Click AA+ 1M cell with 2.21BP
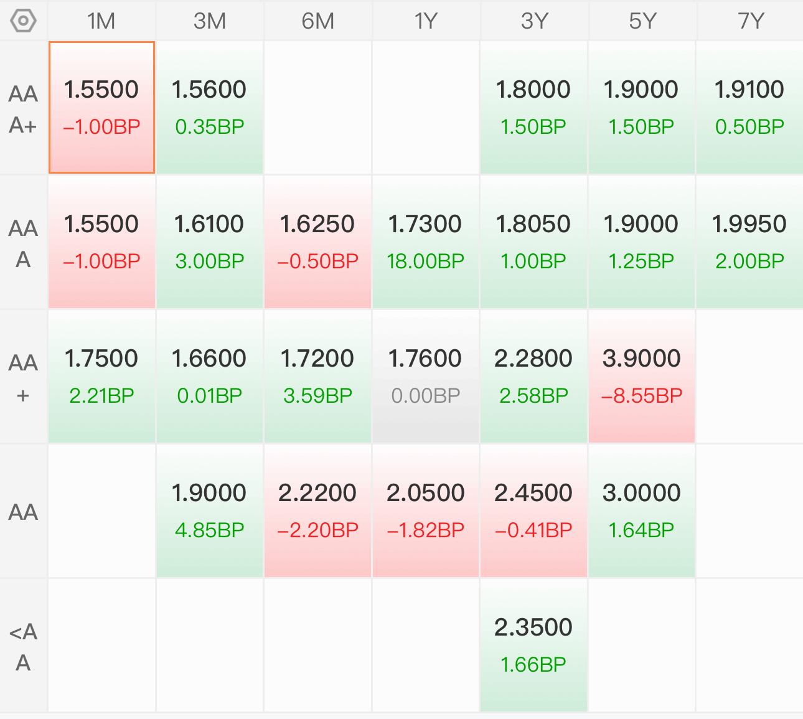Viewport: 803px width, 719px height. [x=101, y=377]
